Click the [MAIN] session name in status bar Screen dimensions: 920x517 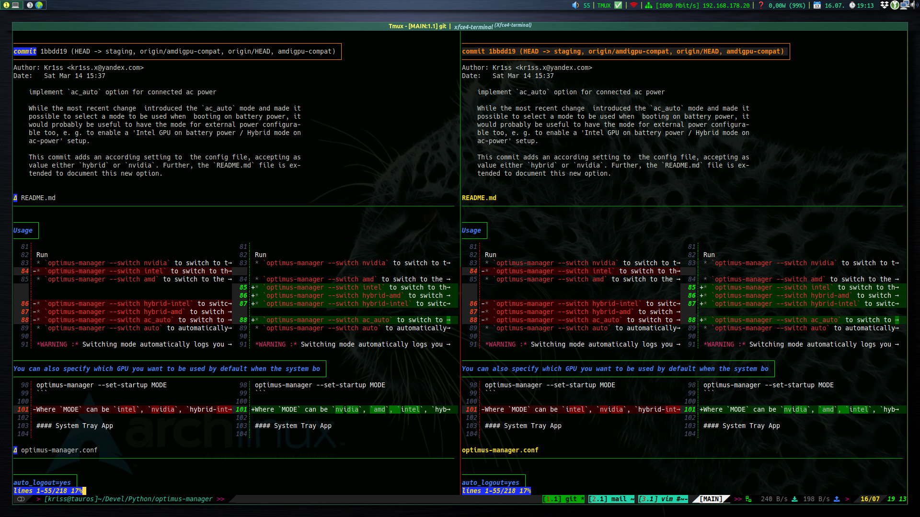(711, 499)
